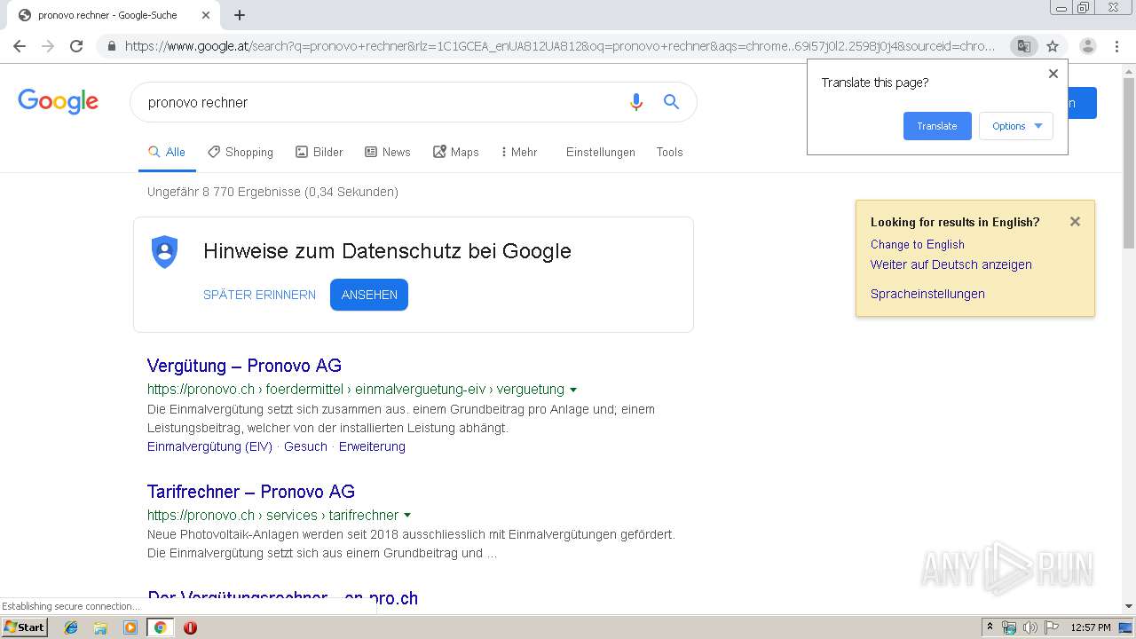This screenshot has height=639, width=1136.
Task: Open the user profile avatar icon
Action: pos(1087,46)
